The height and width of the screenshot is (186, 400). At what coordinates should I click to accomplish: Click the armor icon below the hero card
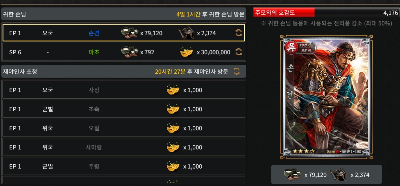click(x=339, y=175)
